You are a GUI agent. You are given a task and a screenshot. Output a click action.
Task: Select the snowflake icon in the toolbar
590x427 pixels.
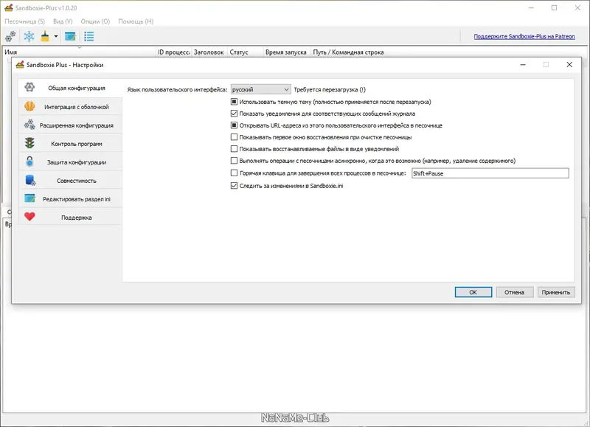(29, 35)
